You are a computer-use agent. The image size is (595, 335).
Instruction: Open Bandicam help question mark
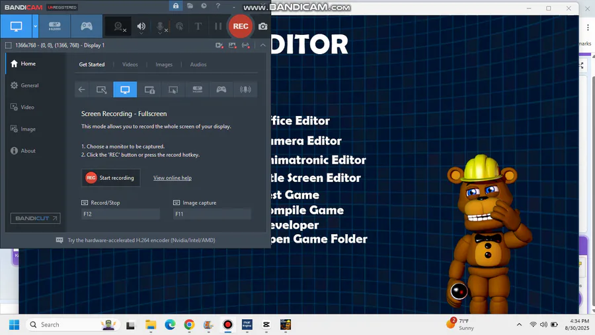click(x=218, y=6)
